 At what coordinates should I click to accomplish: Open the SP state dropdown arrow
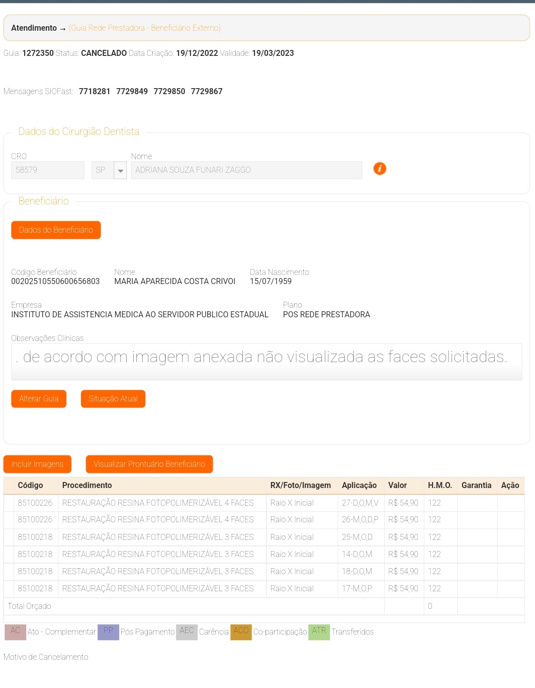[x=120, y=170]
